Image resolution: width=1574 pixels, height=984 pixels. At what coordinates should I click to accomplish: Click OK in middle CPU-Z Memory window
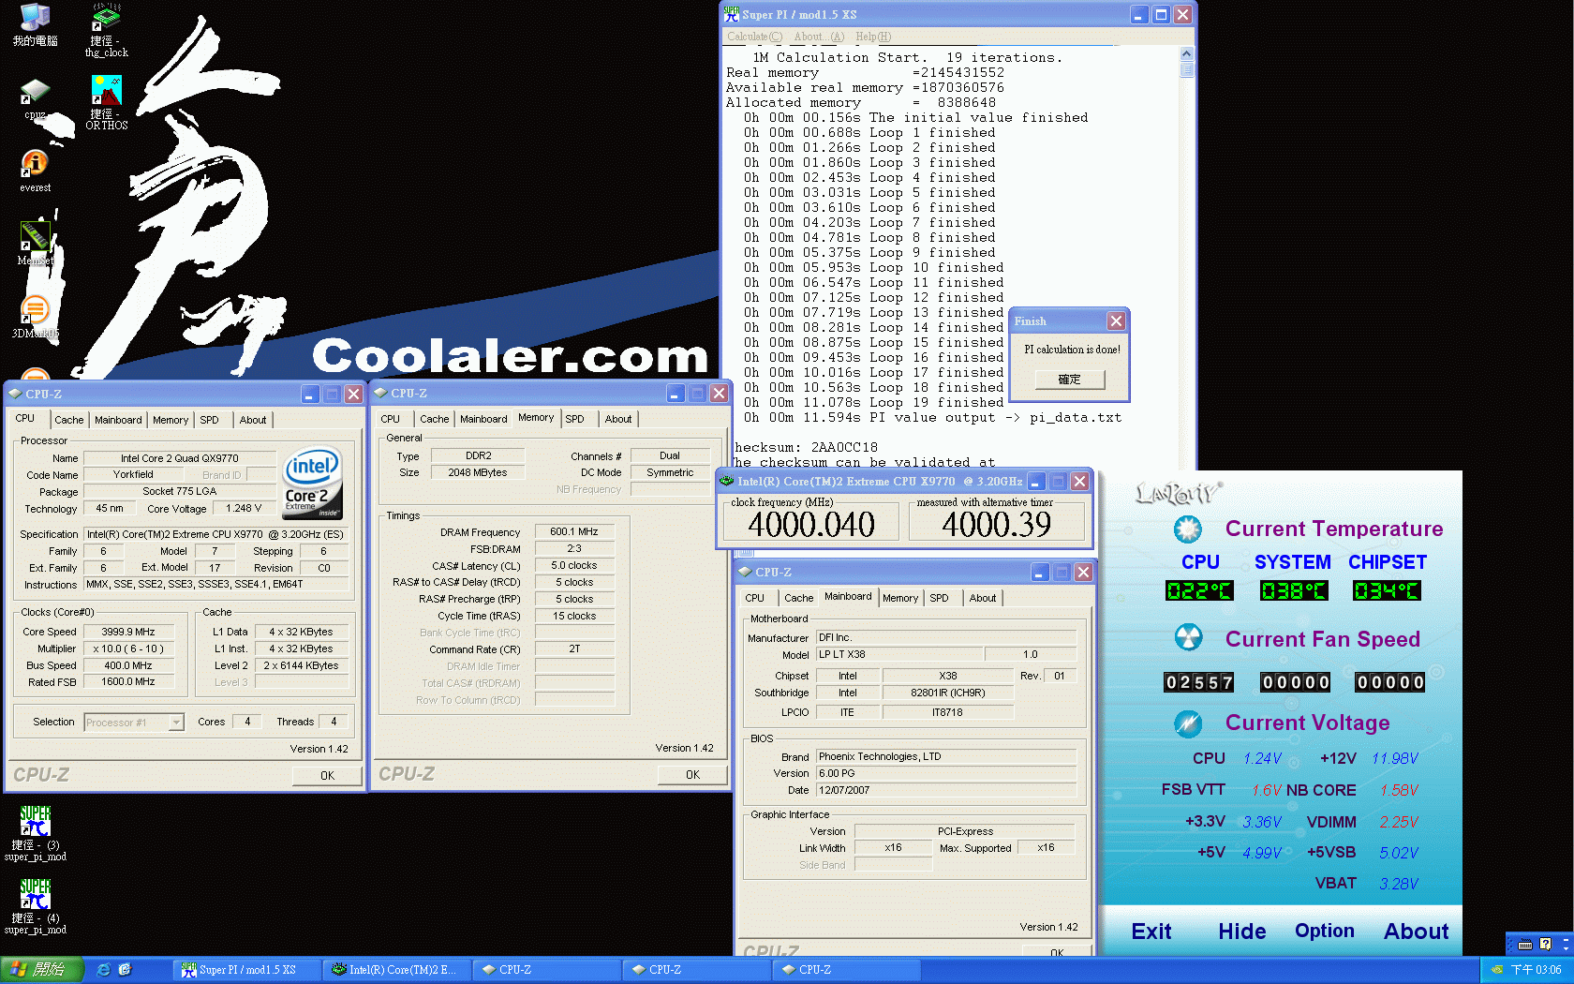coord(692,774)
